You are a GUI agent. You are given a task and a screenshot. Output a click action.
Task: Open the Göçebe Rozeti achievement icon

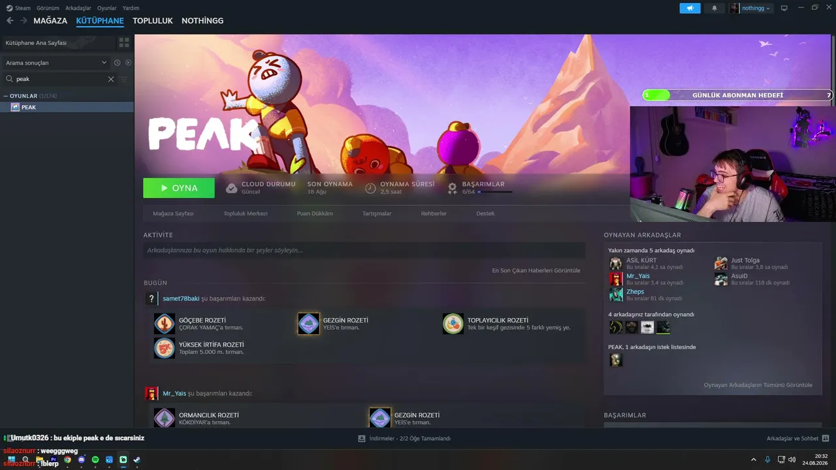(x=165, y=324)
